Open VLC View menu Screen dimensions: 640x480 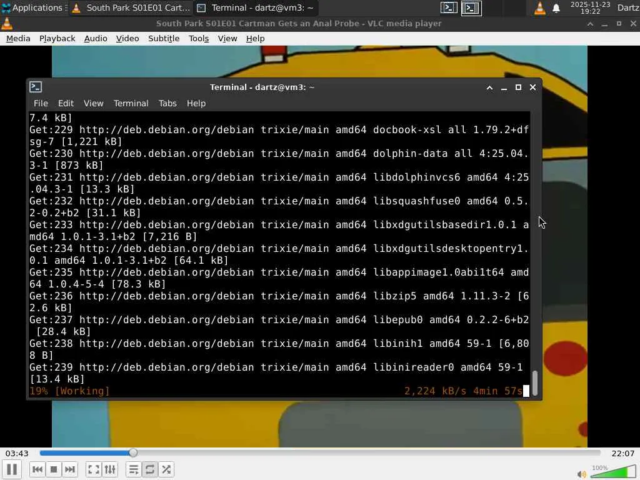tap(227, 38)
